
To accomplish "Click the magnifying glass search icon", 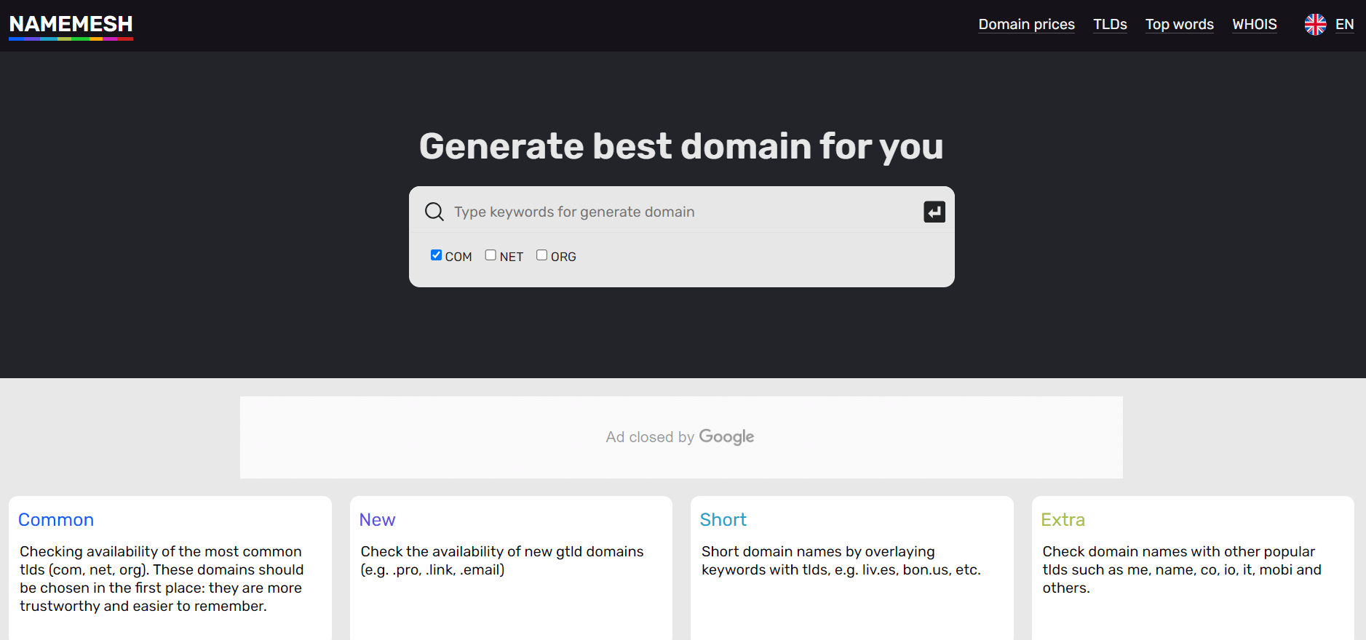I will point(434,212).
